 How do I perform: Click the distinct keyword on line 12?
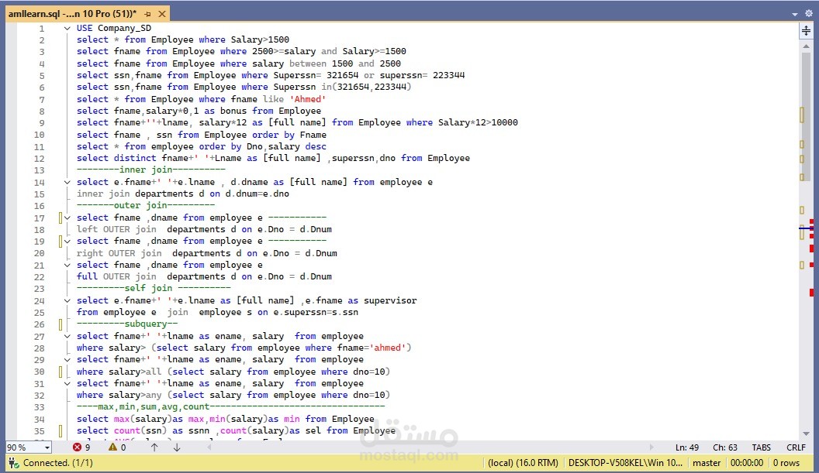point(135,158)
